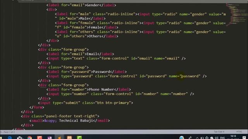Image resolution: width=248 pixels, height=139 pixels.
Task: Click id="number" attribute in phone input
Action: (x=147, y=94)
